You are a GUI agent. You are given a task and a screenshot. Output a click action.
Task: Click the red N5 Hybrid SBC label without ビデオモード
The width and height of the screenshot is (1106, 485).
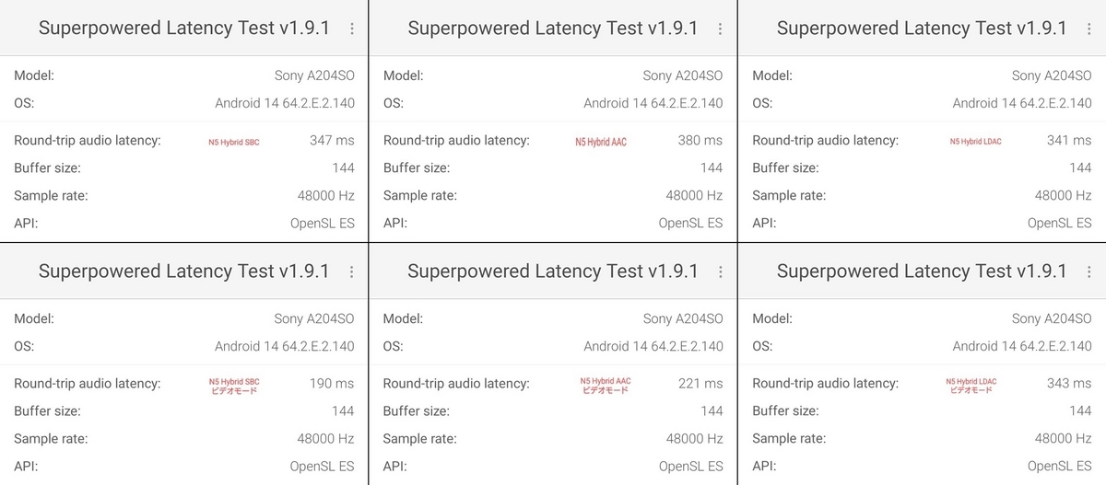click(x=234, y=142)
